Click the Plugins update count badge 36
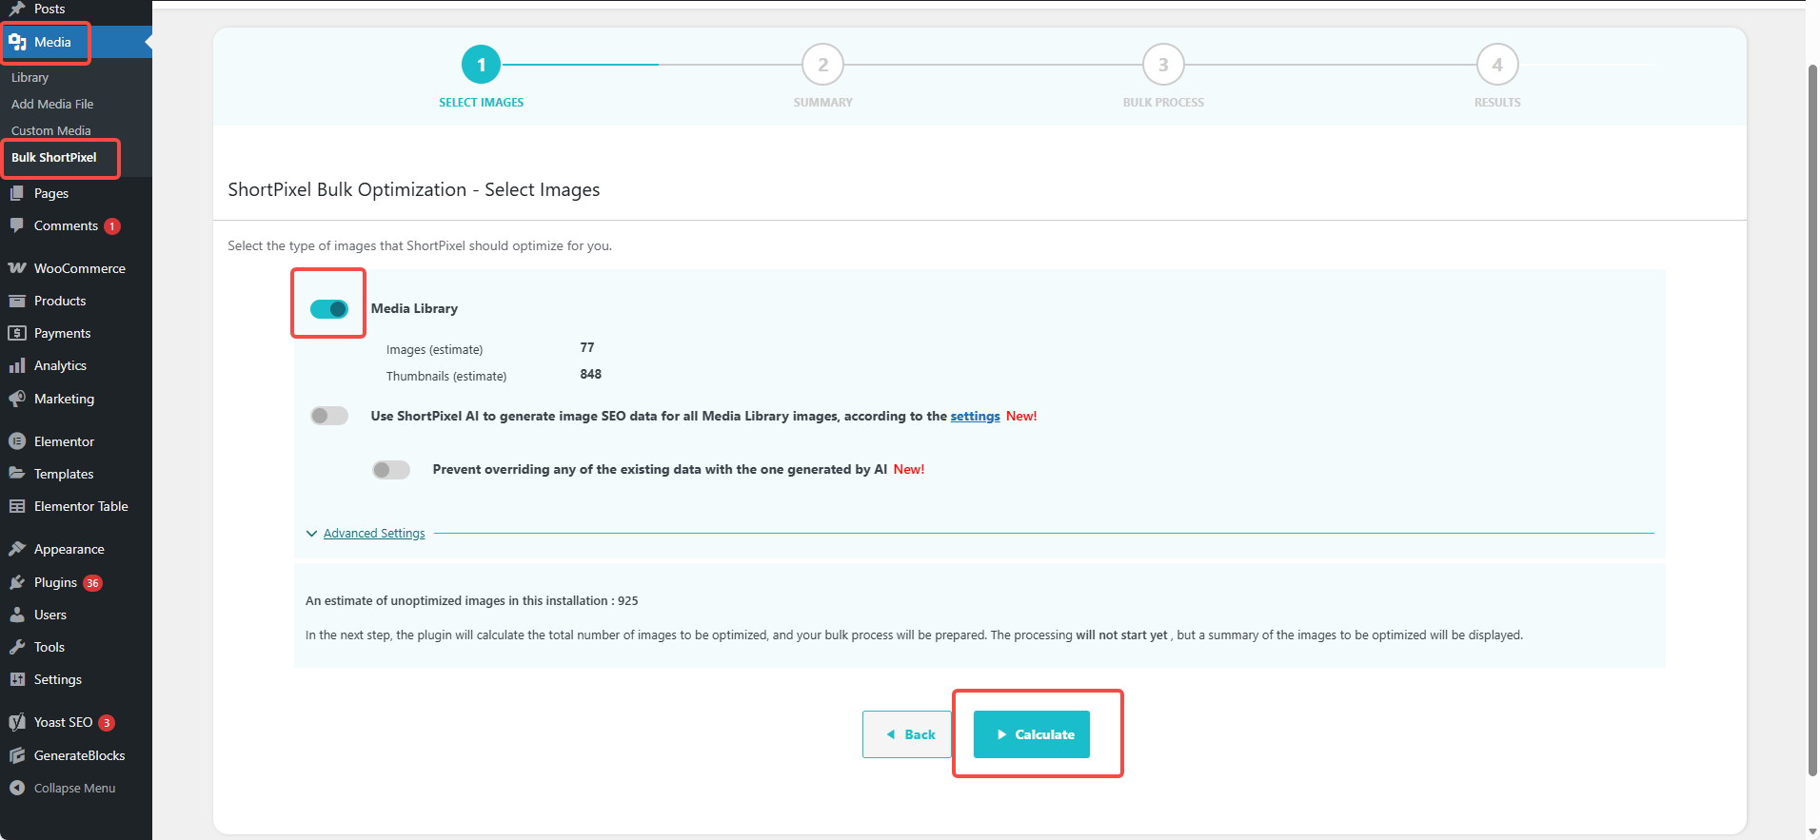 tap(92, 583)
